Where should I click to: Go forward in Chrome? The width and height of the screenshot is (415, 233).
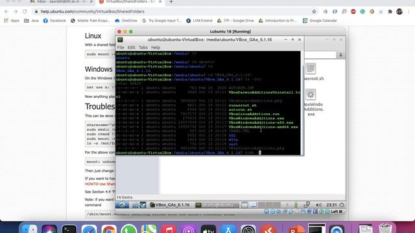tap(16, 12)
